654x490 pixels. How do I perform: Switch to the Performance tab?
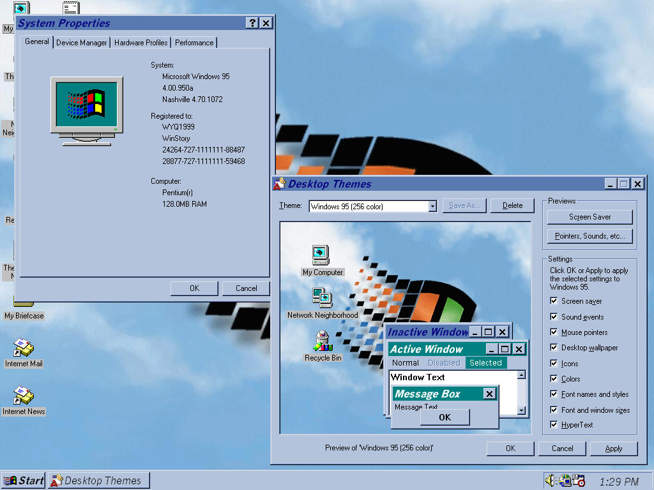coord(194,43)
